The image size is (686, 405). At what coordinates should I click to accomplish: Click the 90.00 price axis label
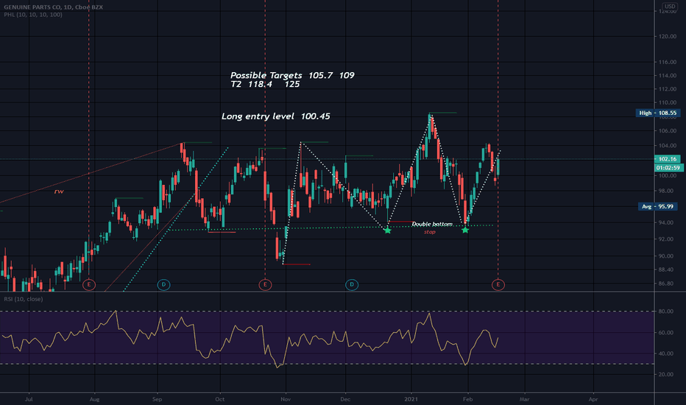666,256
